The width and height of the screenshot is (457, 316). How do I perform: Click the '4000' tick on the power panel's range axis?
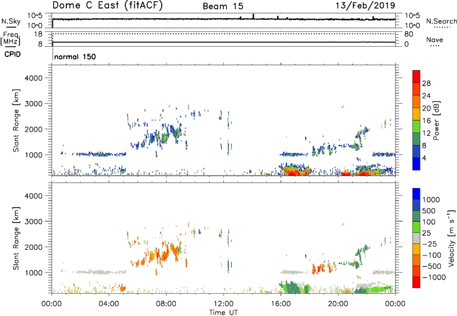pyautogui.click(x=34, y=78)
